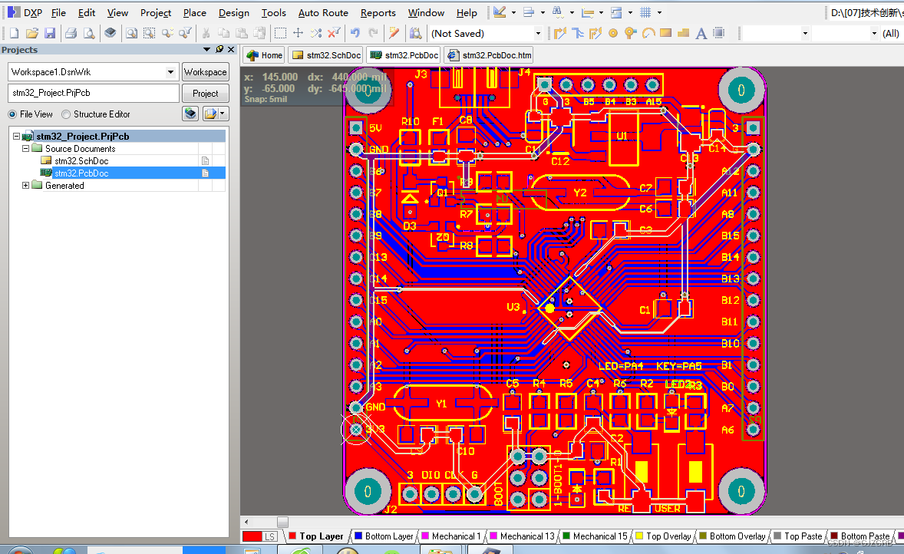Select the Interactively Route Connections tool
This screenshot has width=904, height=554.
[559, 34]
